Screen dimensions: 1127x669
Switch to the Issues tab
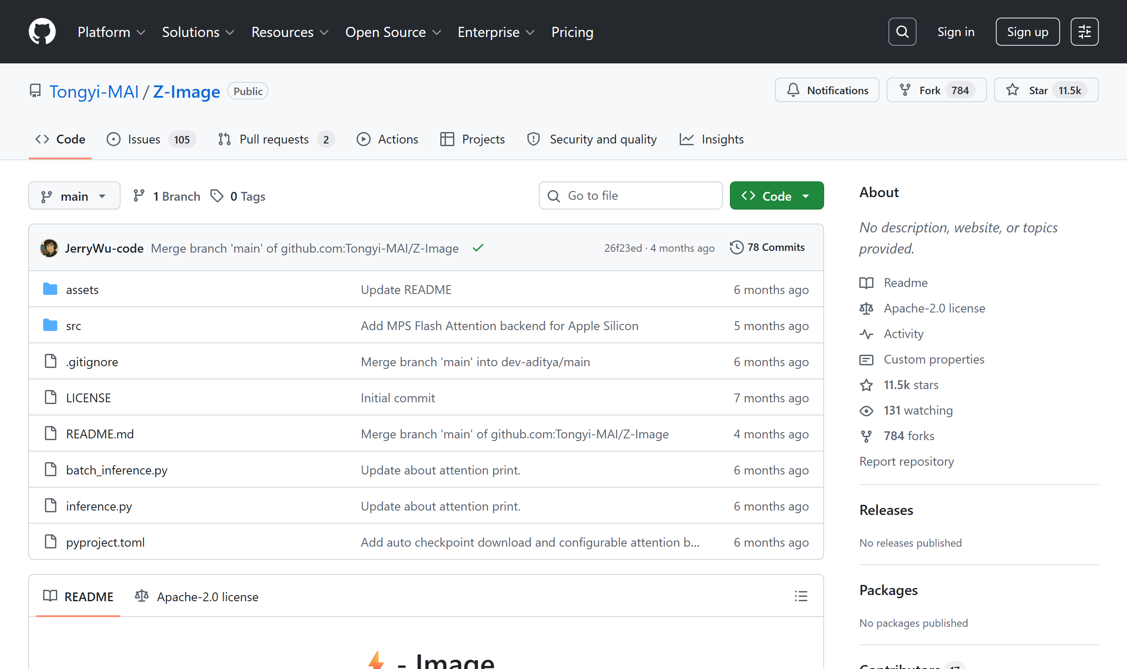151,139
